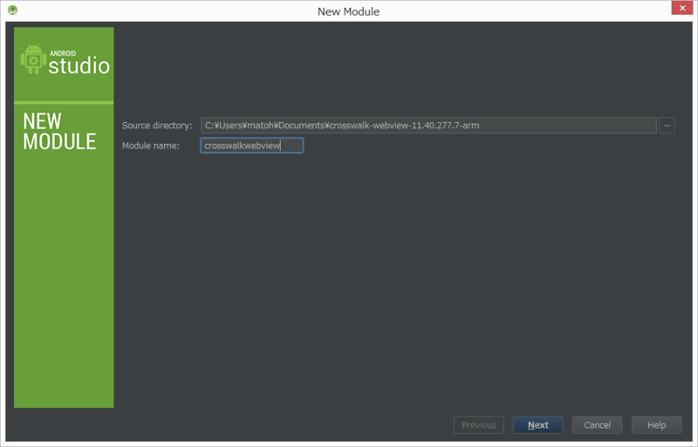Close the New Module dialog
Image resolution: width=698 pixels, height=447 pixels.
(x=682, y=8)
